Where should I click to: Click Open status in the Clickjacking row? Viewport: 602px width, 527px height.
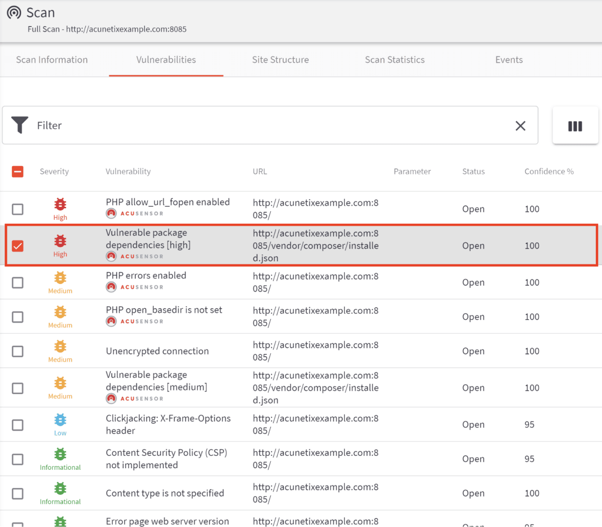tap(473, 425)
